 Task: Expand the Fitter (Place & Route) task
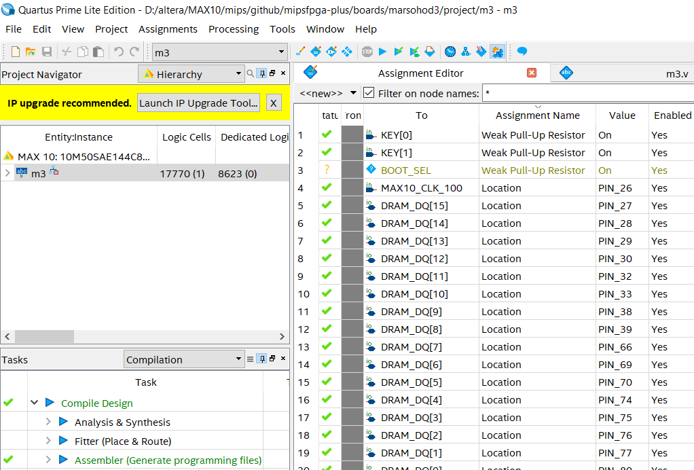tap(48, 440)
